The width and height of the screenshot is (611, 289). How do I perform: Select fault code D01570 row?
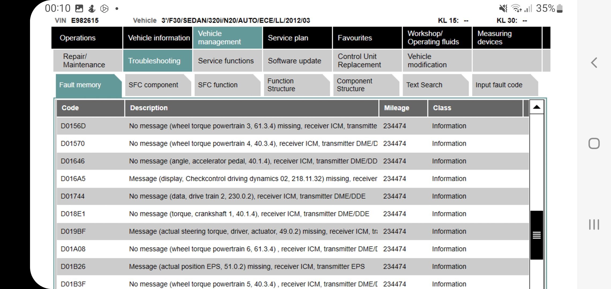coord(293,143)
